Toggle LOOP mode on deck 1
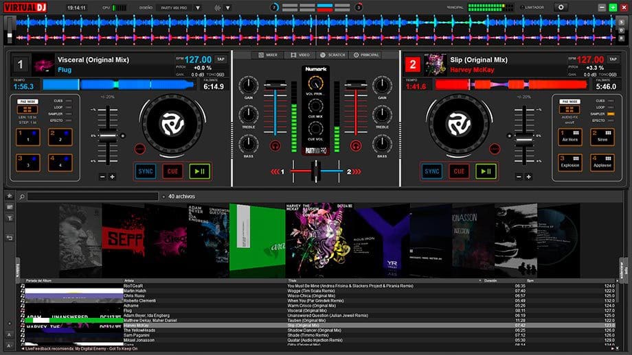This screenshot has width=632, height=355. coord(63,108)
